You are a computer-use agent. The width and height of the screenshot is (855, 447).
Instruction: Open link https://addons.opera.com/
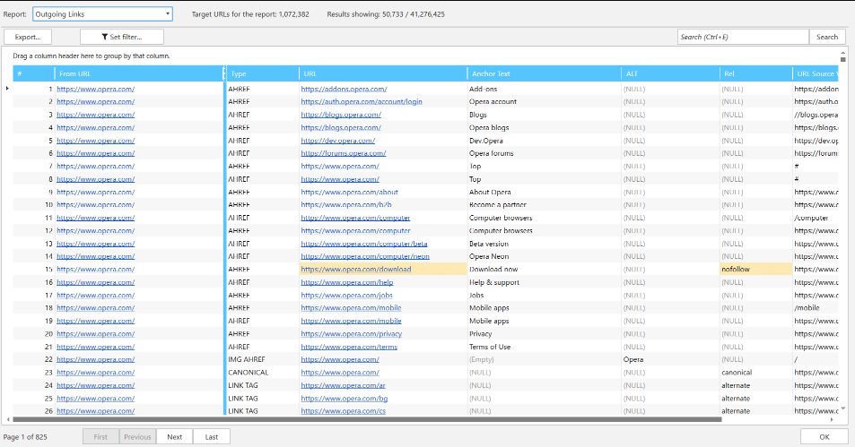(344, 89)
